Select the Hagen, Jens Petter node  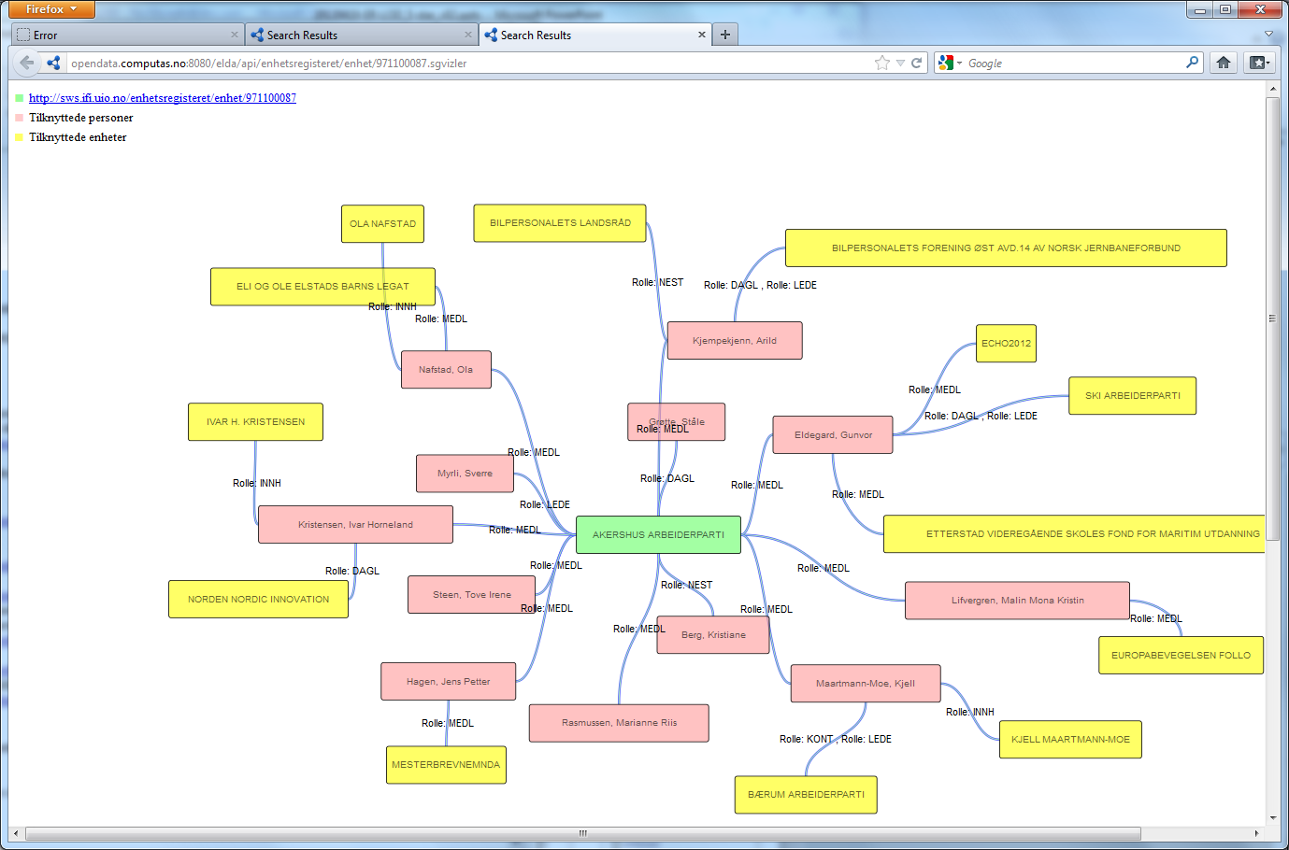(x=449, y=682)
